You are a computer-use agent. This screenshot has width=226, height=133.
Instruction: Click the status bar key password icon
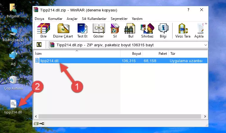pyautogui.click(x=42, y=124)
